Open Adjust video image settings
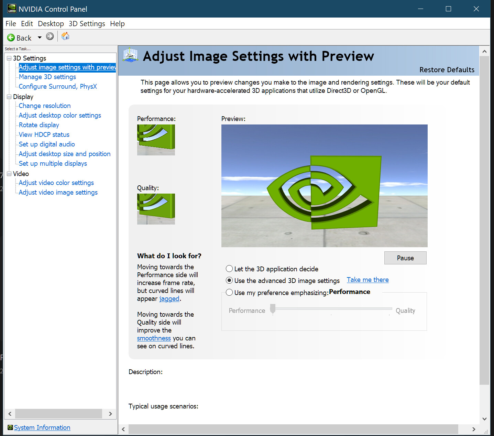This screenshot has height=436, width=494. pyautogui.click(x=58, y=193)
